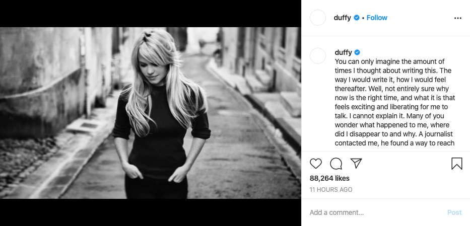Open the 11 HOURS AGO timestamp
The height and width of the screenshot is (226, 470).
331,189
